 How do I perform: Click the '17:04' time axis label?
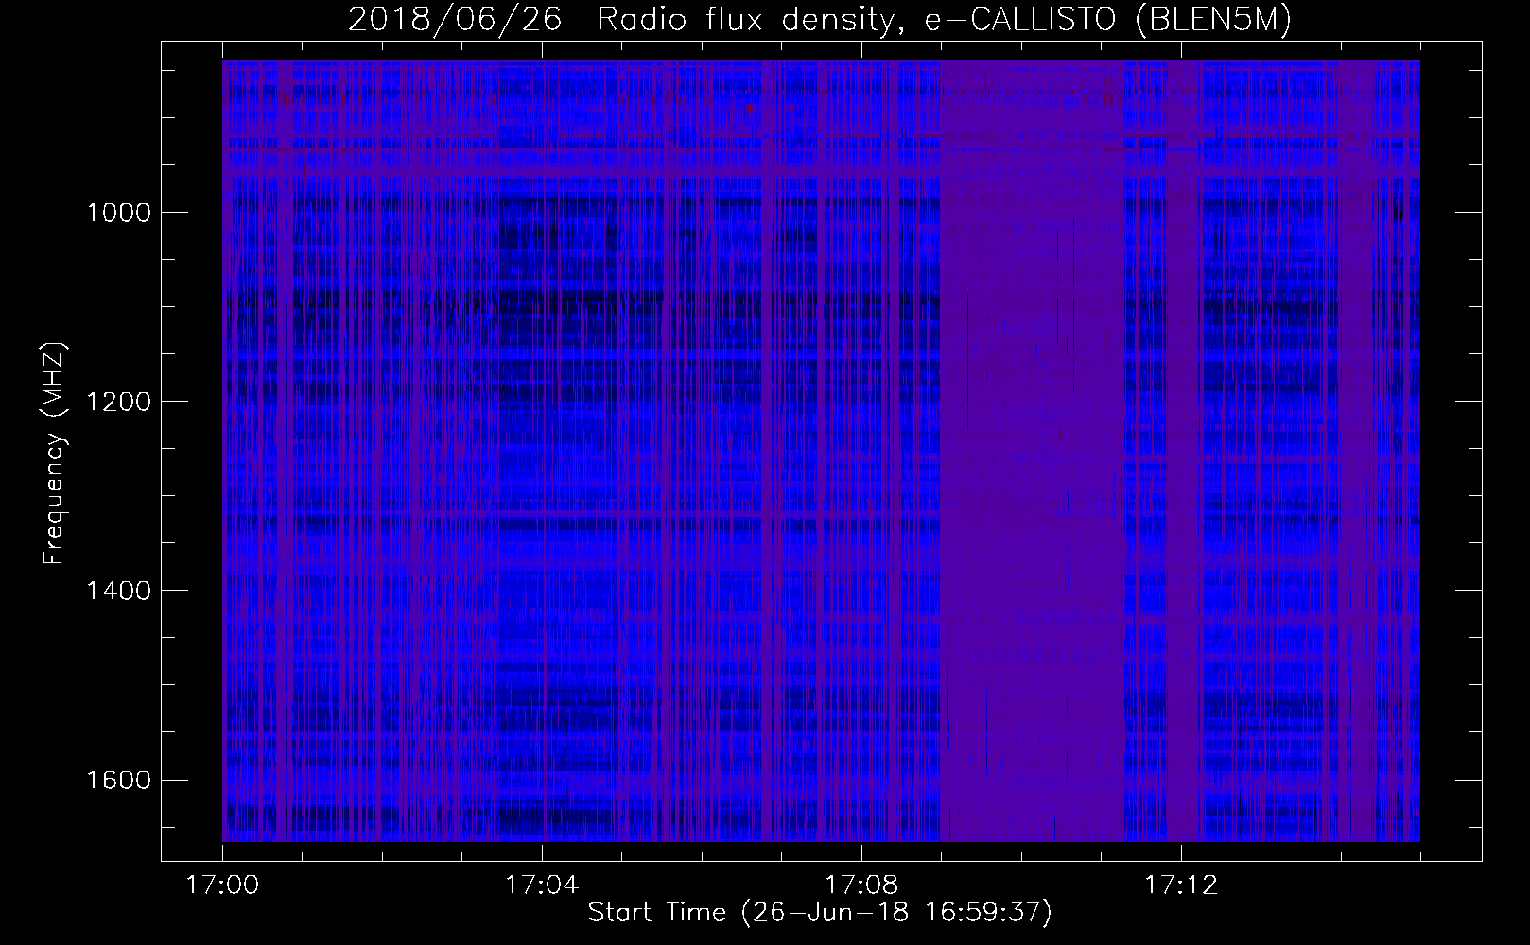click(x=542, y=885)
